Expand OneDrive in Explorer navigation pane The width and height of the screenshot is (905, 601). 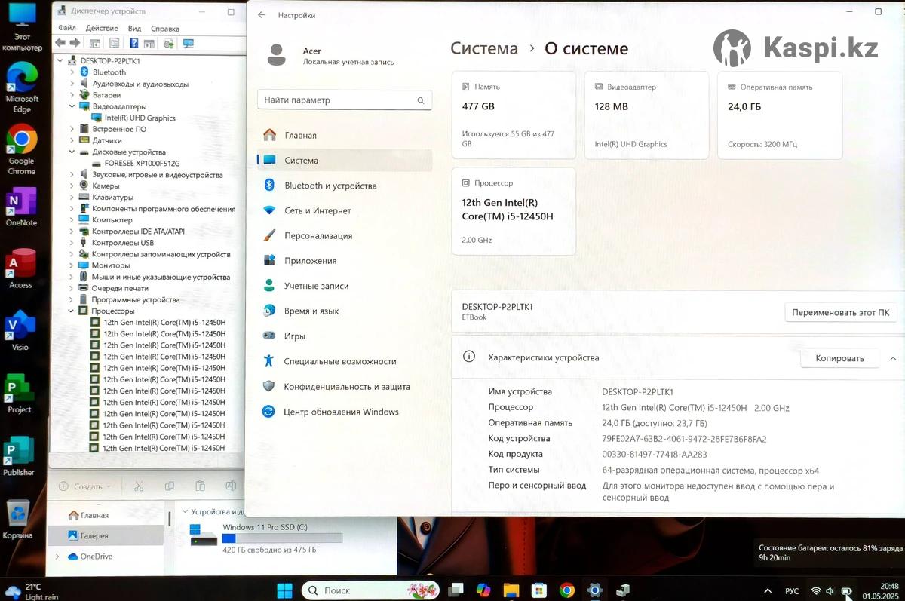pos(57,557)
